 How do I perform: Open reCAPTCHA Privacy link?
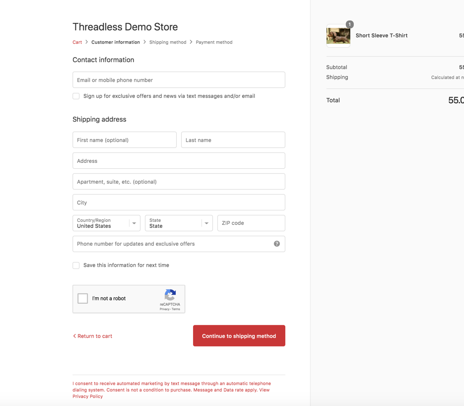[x=165, y=309]
